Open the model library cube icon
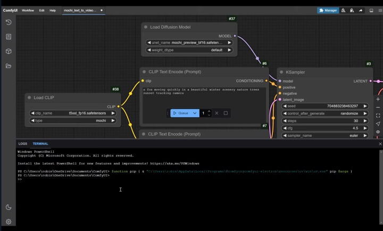The height and width of the screenshot is (231, 383). tap(9, 51)
